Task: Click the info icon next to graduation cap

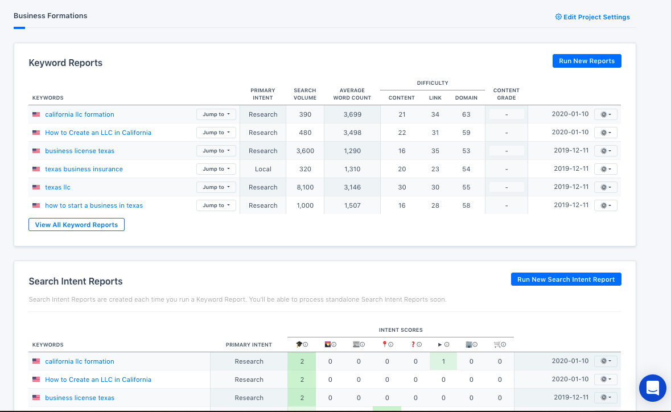Action: tap(306, 344)
